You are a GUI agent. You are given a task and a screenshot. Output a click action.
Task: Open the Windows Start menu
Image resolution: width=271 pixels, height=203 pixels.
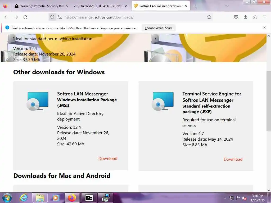tap(7, 198)
